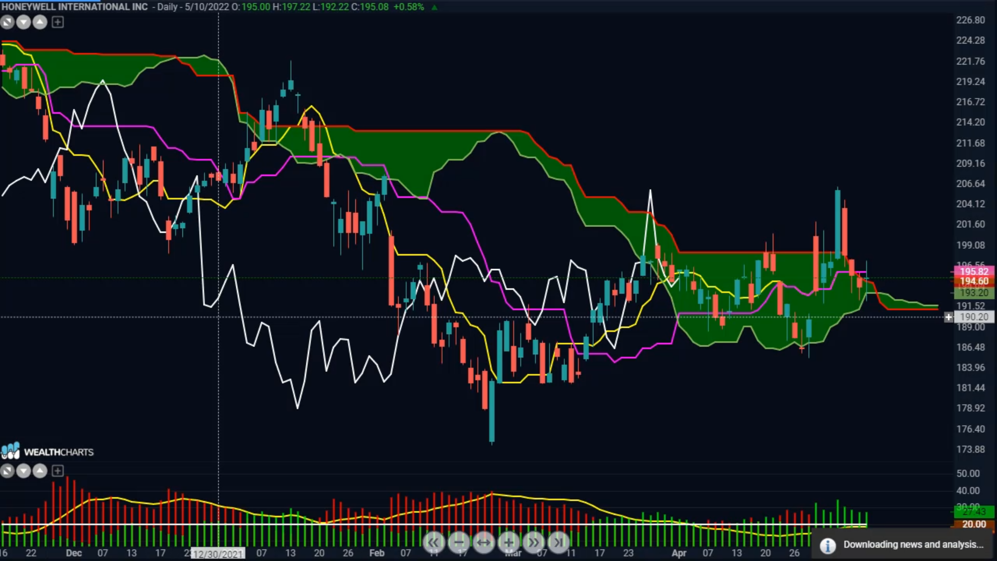Click the crosshair plus marker beside 190.20

point(948,317)
